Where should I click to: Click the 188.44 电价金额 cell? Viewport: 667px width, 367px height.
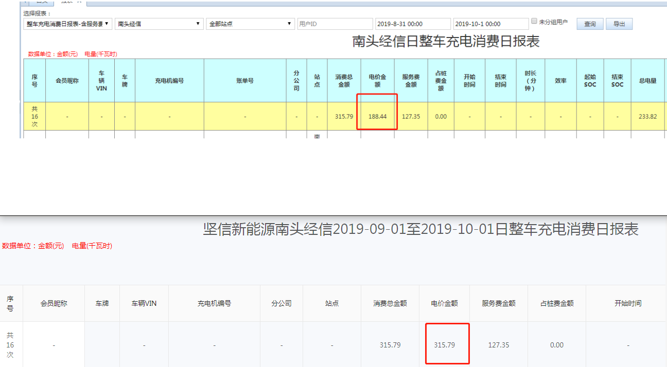377,117
